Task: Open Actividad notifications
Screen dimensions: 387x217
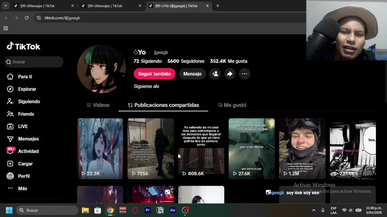Action: point(23,151)
